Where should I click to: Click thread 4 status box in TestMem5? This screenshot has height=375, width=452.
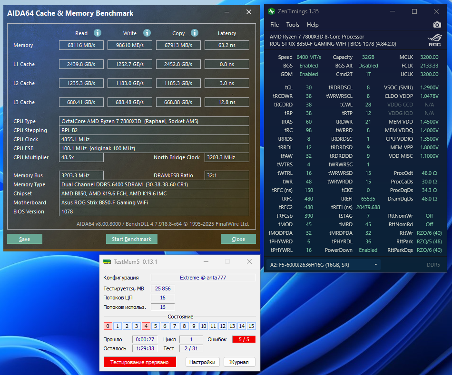tap(146, 326)
